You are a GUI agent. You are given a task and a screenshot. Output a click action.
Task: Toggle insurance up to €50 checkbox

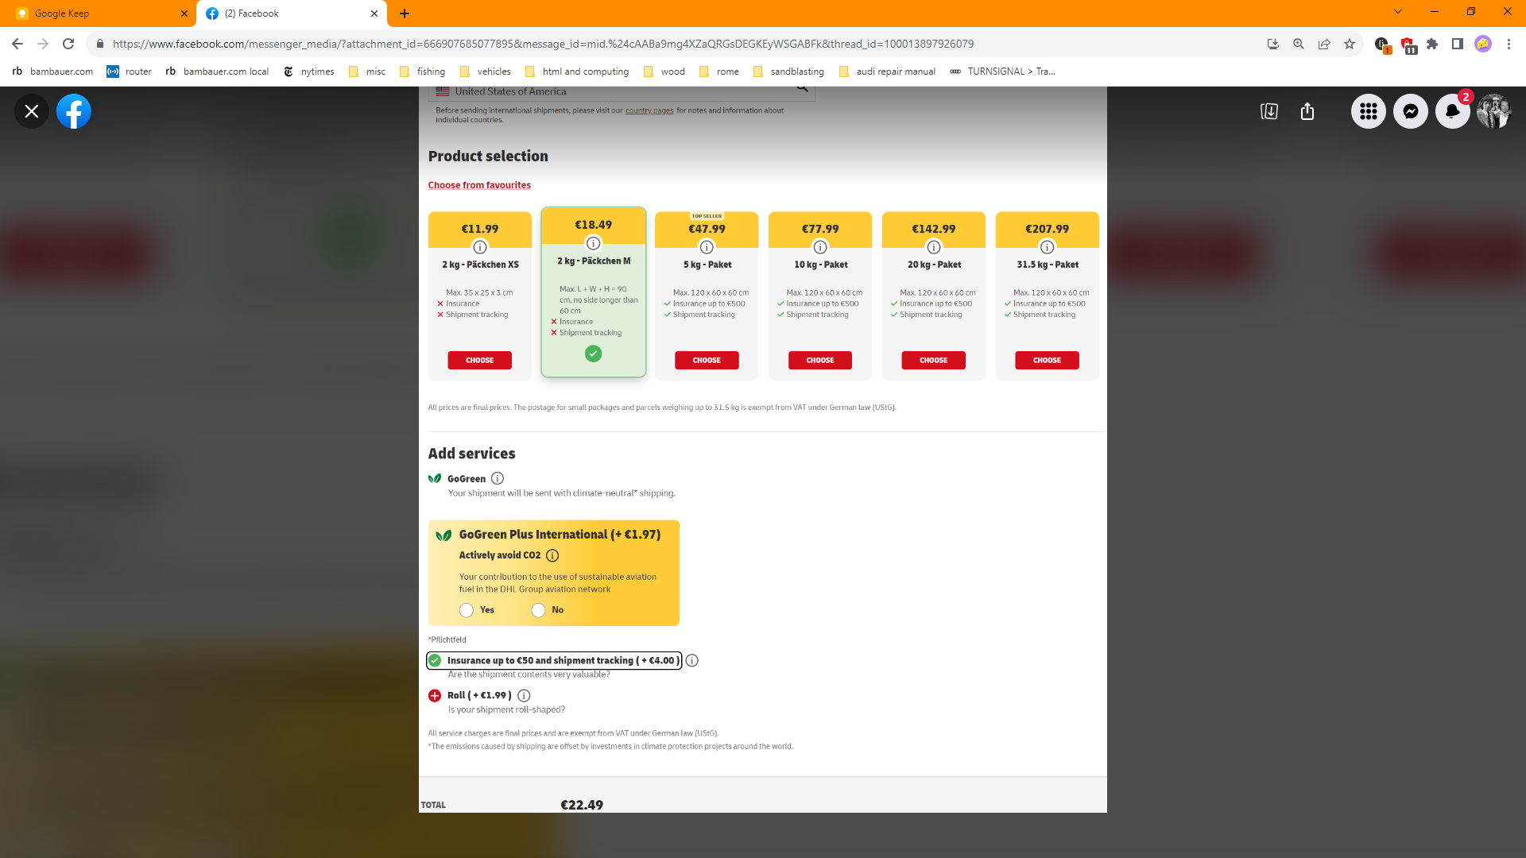coord(435,660)
